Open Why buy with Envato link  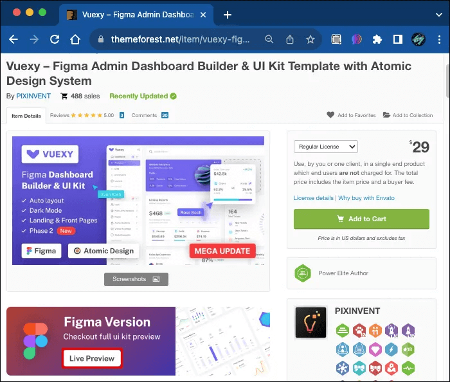[366, 197]
